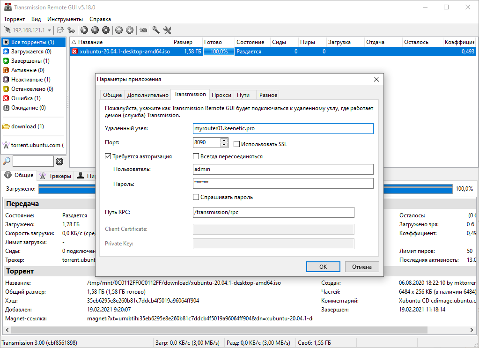Click the add torrent link icon

click(x=71, y=30)
